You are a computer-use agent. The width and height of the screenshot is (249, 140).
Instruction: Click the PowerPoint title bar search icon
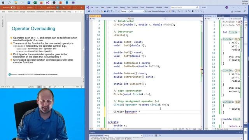coord(41,7)
